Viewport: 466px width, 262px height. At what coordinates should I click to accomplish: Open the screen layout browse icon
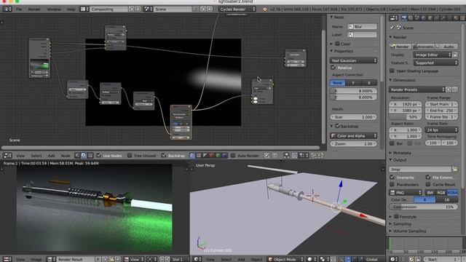tap(84, 9)
